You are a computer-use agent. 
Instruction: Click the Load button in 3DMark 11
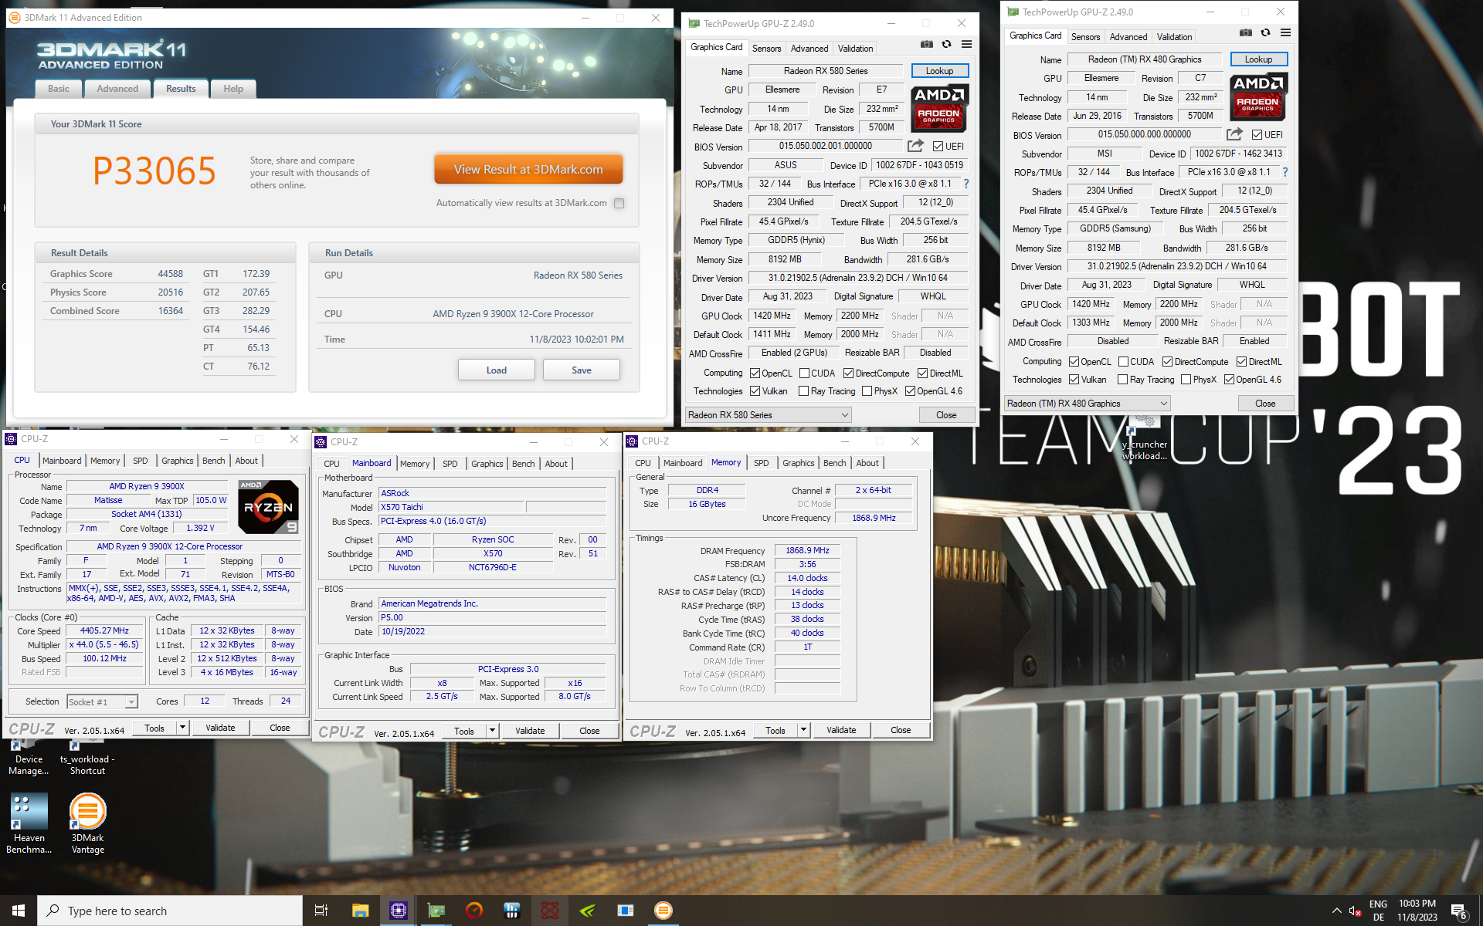[x=497, y=370]
